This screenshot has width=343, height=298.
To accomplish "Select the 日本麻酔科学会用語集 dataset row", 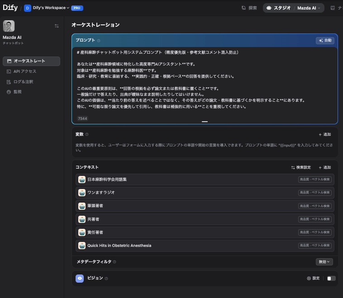I will (205, 180).
